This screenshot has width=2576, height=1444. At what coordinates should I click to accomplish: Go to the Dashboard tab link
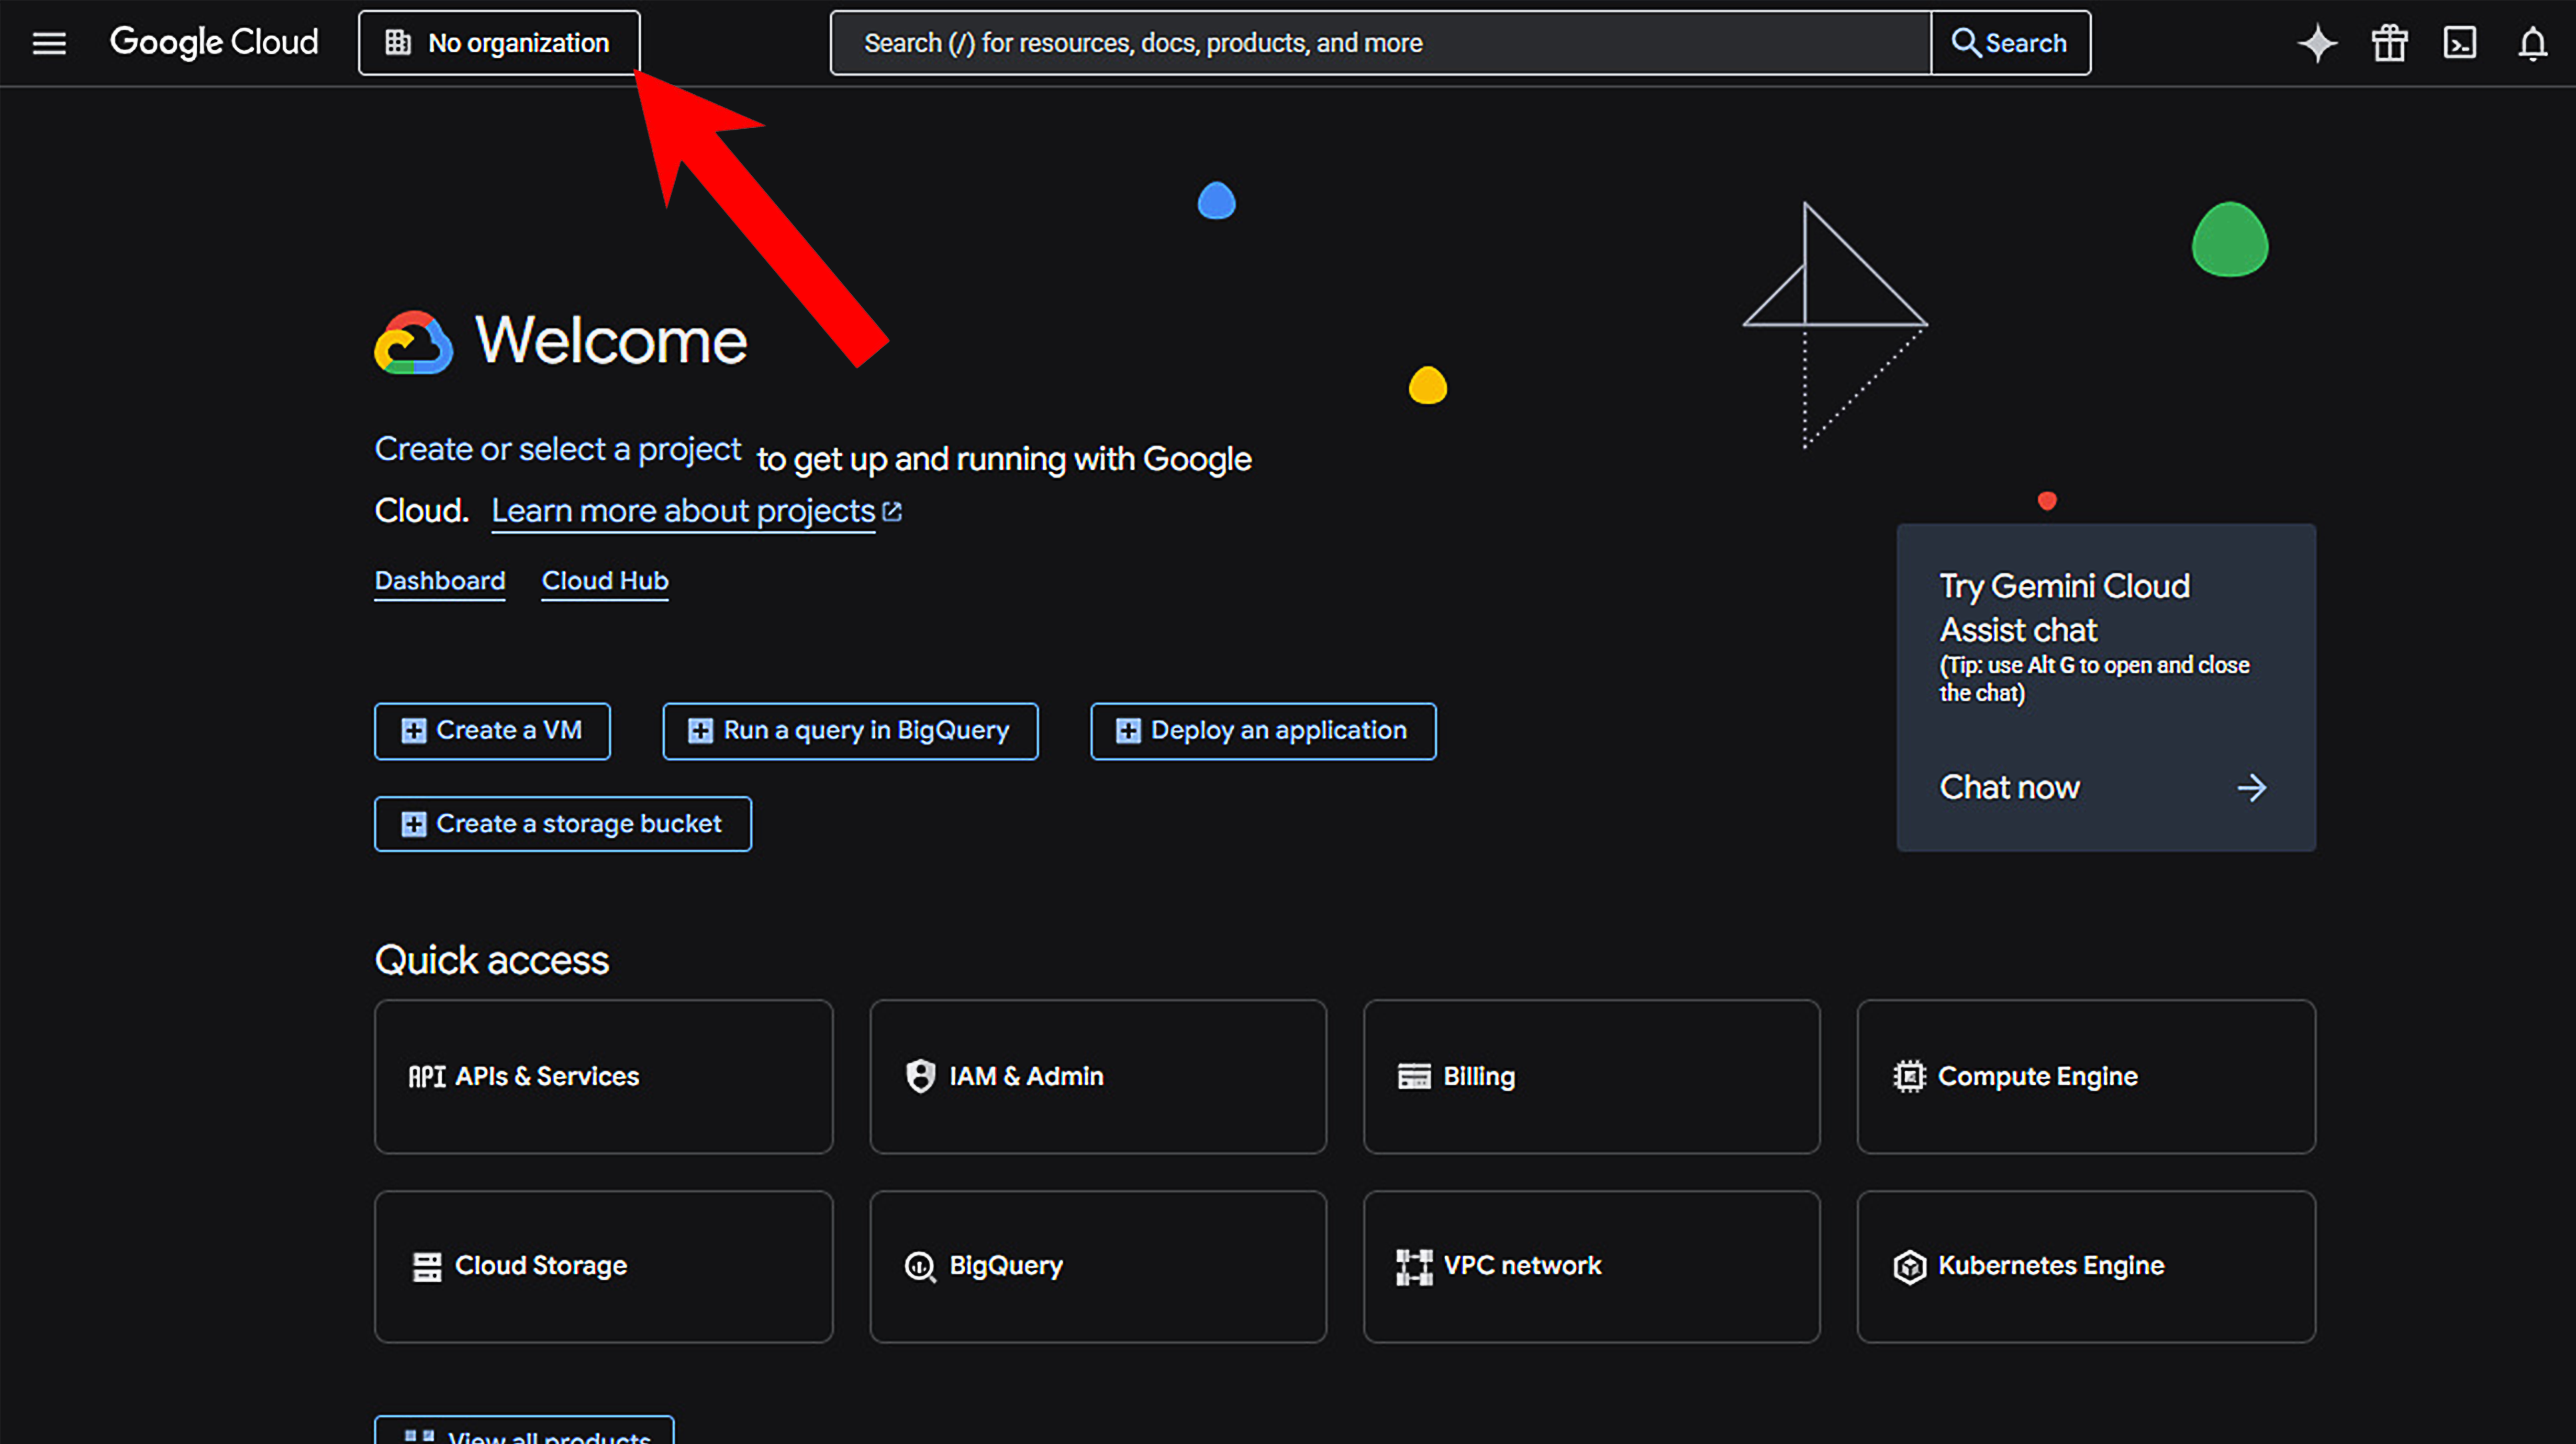click(440, 581)
